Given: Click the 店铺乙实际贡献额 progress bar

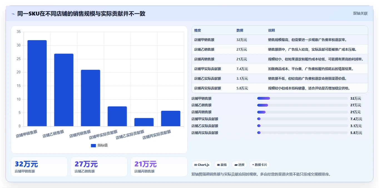Looking at the screenshot, I should click(303, 126).
